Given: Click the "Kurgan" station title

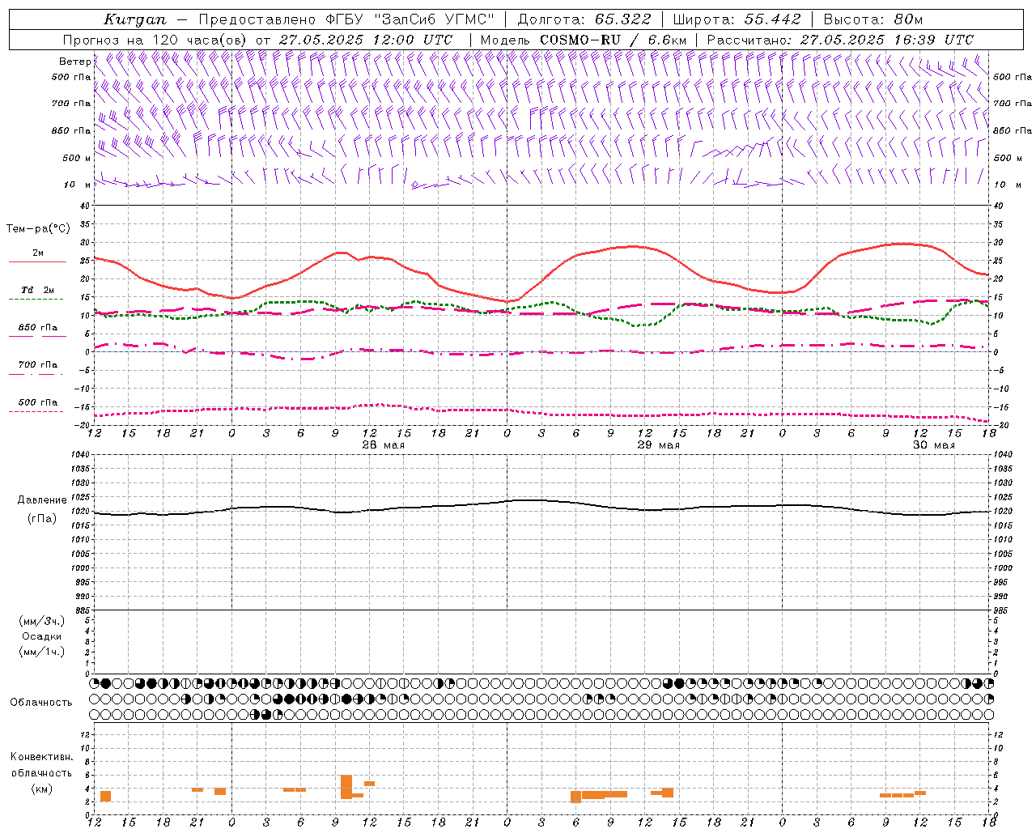Looking at the screenshot, I should coord(134,19).
